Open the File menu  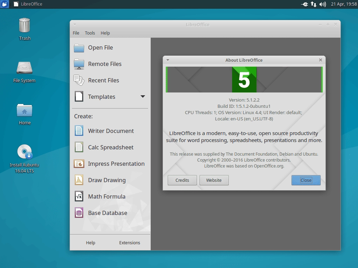[76, 33]
